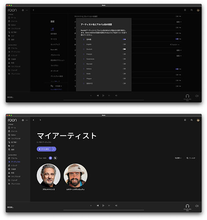Click the heart favorites filter next to フォーカス

click(x=50, y=158)
